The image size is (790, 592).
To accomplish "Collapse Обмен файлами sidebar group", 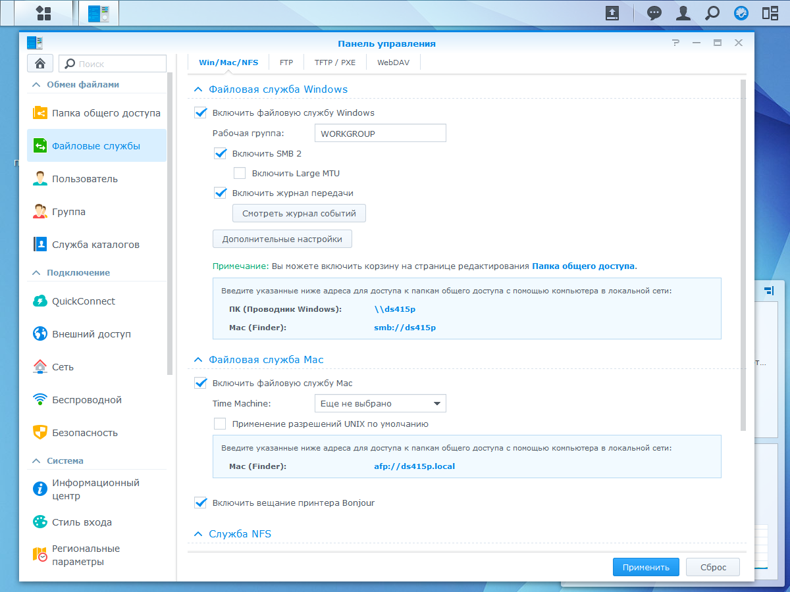I will tap(36, 84).
